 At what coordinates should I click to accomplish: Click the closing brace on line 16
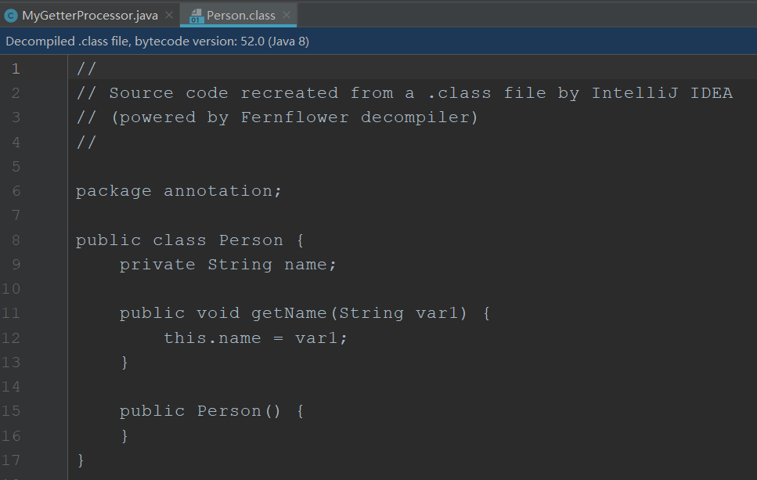(124, 436)
